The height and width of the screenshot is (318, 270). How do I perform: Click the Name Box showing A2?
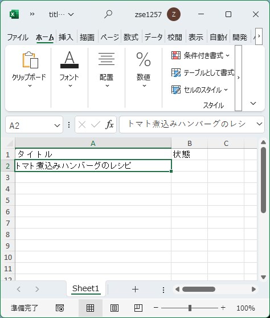(30, 126)
